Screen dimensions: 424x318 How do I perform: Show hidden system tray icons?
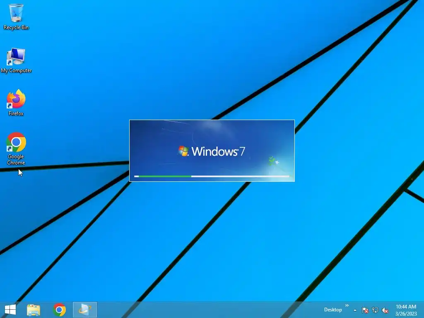pos(355,310)
